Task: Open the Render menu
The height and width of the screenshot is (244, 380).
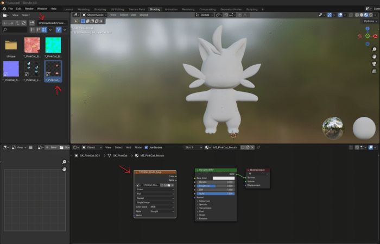Action: point(29,9)
